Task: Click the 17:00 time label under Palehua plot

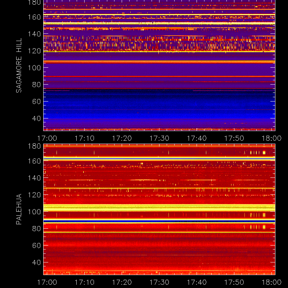Action: pos(47,282)
